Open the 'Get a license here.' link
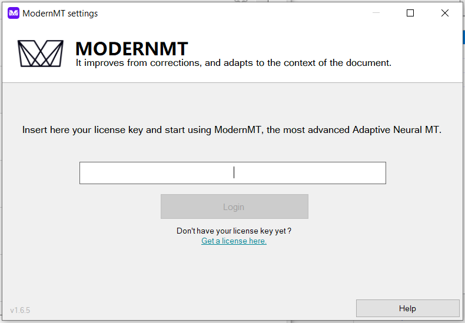465x323 pixels. (234, 241)
